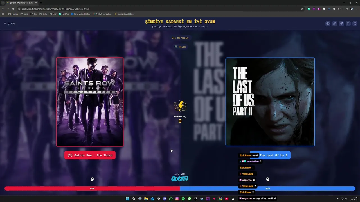Open the Windows Start menu
This screenshot has height=202, width=360.
pos(127,199)
